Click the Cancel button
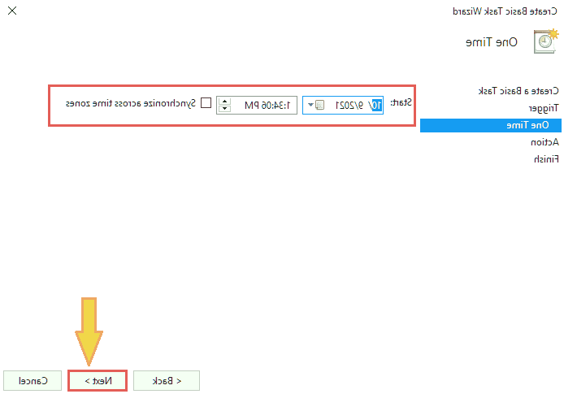Screen dimensions: 564x394 click(x=33, y=380)
